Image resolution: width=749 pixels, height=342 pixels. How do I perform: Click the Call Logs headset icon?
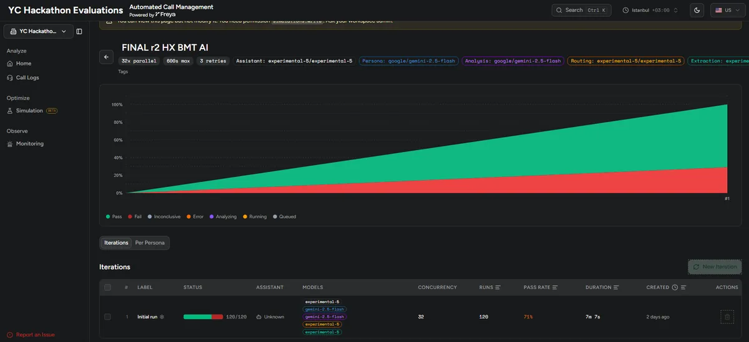click(10, 78)
